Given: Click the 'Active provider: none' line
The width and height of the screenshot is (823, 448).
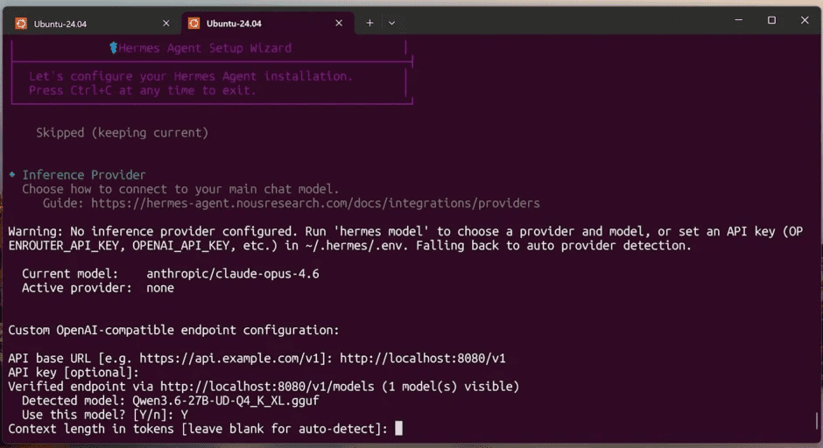Looking at the screenshot, I should [98, 288].
